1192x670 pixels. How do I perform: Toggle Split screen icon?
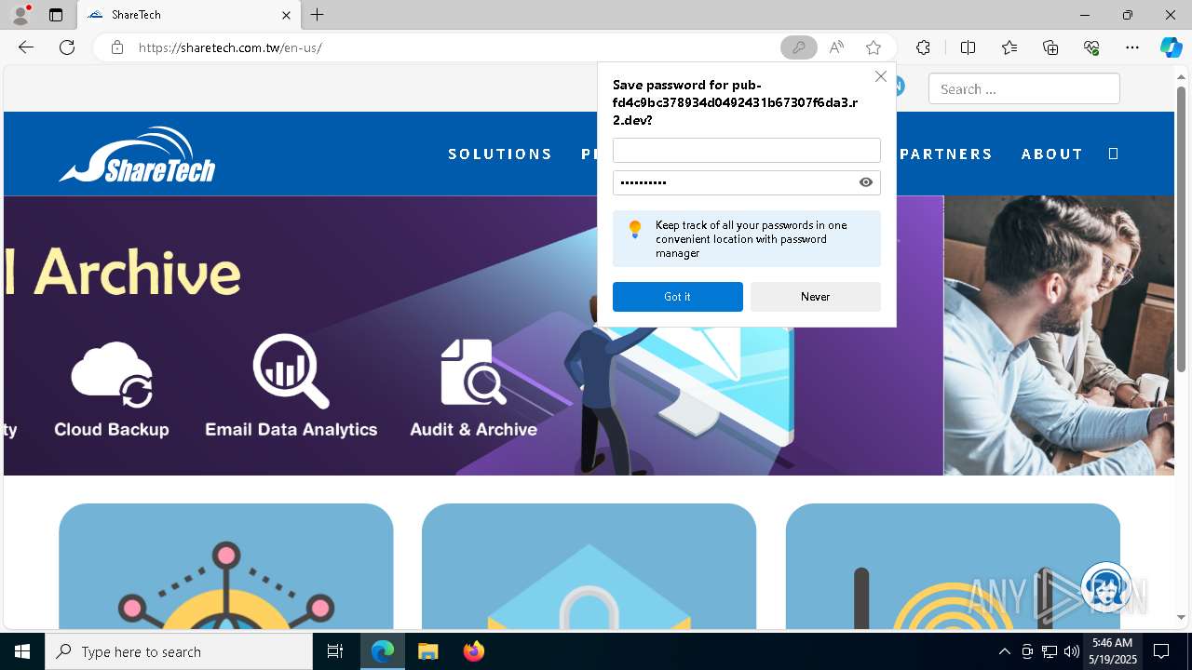click(x=968, y=47)
